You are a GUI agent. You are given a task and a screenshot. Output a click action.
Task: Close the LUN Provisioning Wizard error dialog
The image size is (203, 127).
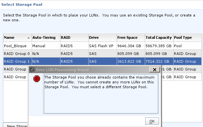click(x=155, y=70)
